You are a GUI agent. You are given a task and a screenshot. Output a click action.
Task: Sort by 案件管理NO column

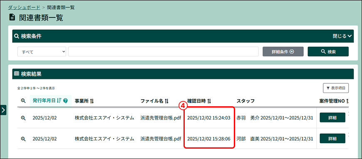(334, 101)
